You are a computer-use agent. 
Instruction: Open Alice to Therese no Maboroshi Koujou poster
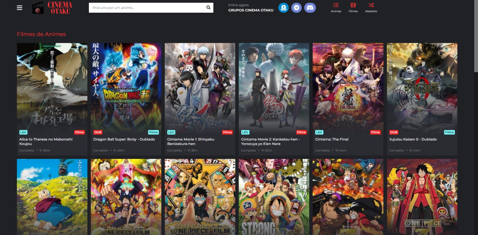click(x=52, y=88)
